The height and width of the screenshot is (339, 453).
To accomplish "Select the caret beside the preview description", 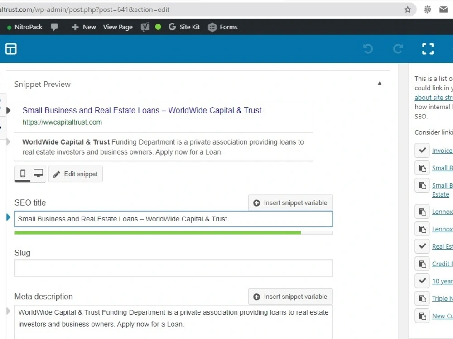I will 8,141.
